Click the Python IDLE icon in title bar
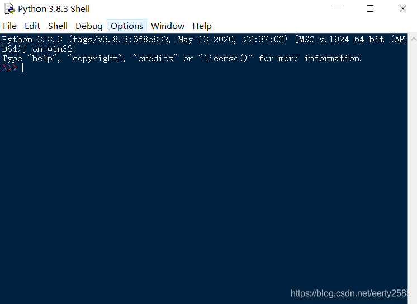The image size is (417, 304). click(10, 9)
